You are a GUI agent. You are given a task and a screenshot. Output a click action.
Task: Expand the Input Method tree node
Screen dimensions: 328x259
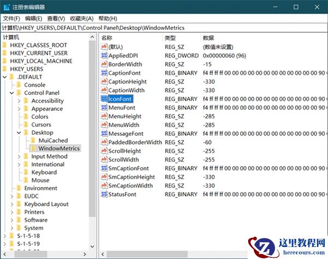point(19,156)
